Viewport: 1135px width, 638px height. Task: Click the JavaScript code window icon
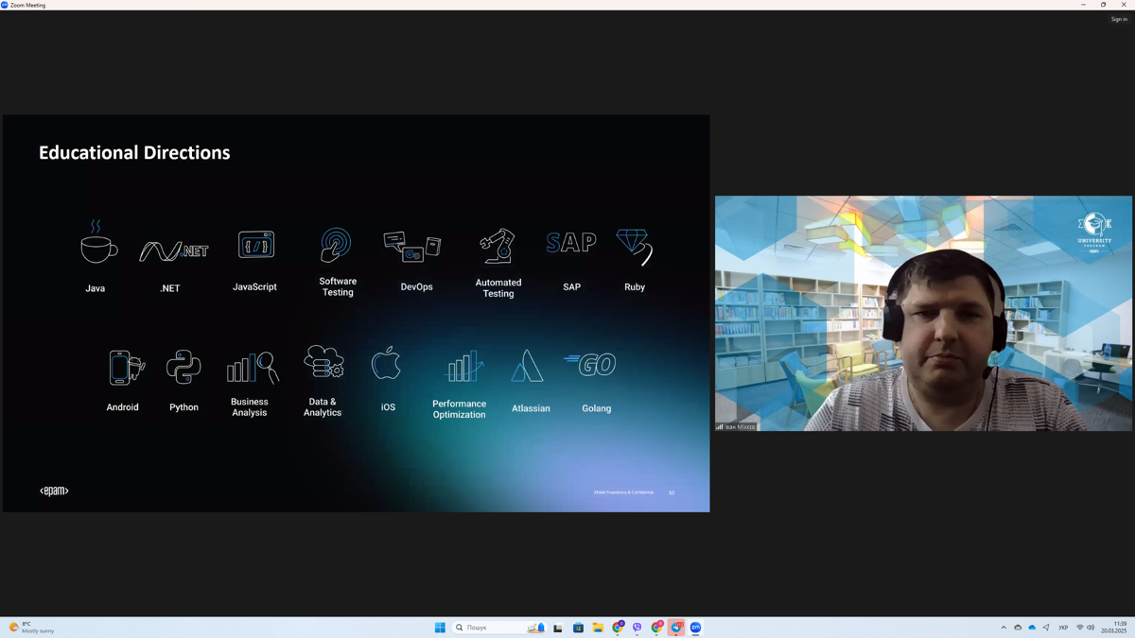point(256,245)
